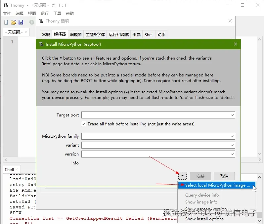
Task: Switch to the 运行和调试 tab
Action: point(119,34)
